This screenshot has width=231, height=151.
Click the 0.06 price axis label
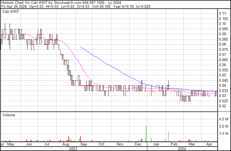coord(222,65)
